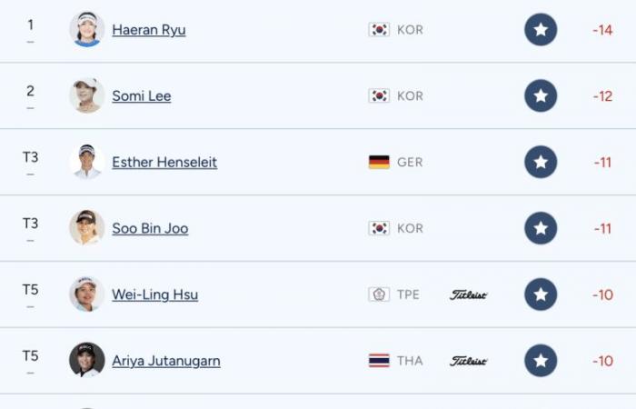Click German flag icon next to GER

(379, 162)
